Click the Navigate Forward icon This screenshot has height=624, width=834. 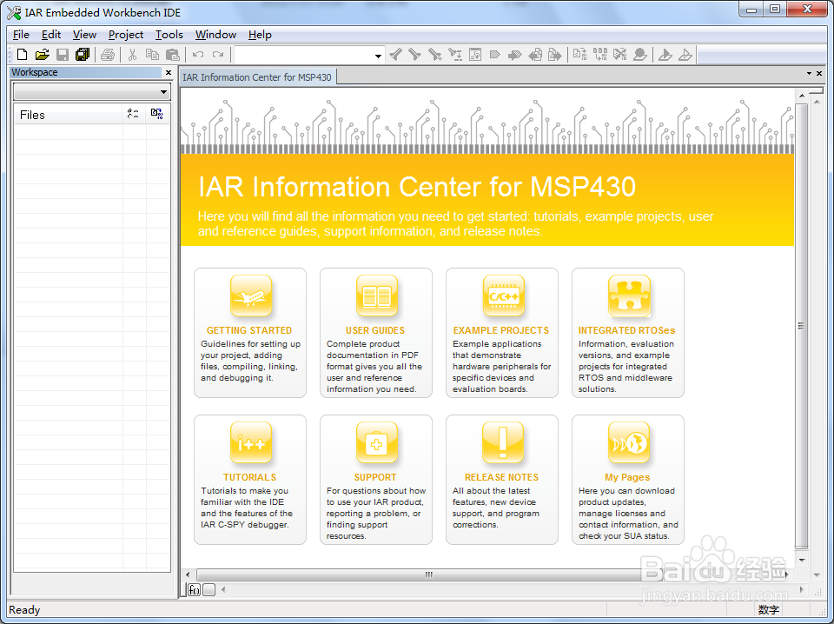coord(555,54)
